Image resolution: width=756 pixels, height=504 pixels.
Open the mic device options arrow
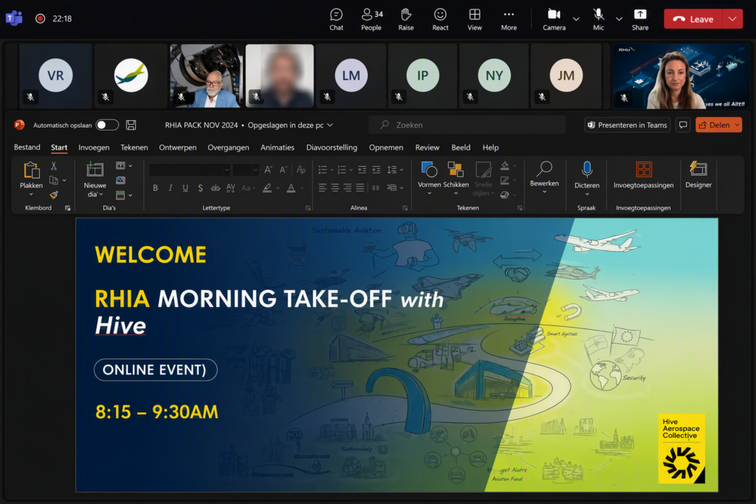[619, 18]
